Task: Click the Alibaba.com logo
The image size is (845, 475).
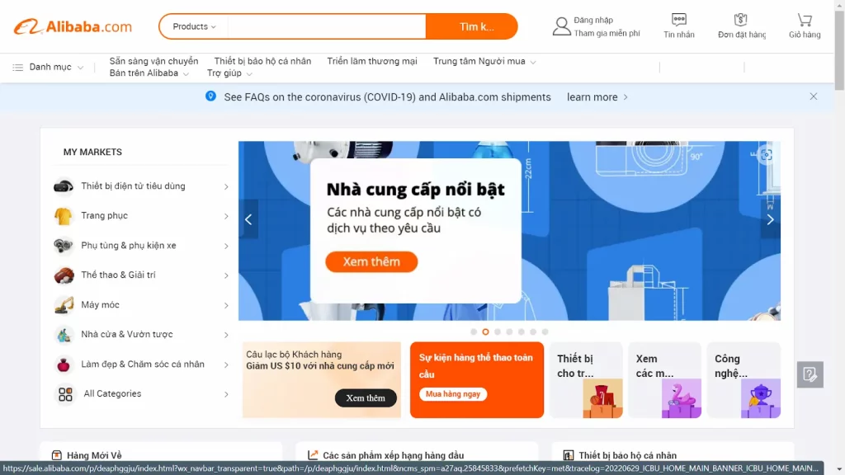Action: [73, 26]
